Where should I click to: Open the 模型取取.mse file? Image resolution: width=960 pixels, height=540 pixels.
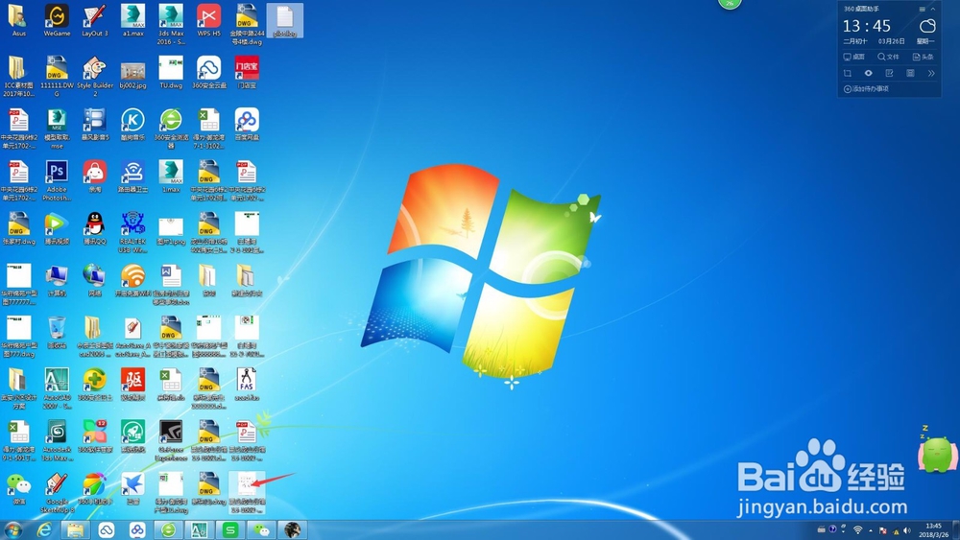(57, 129)
